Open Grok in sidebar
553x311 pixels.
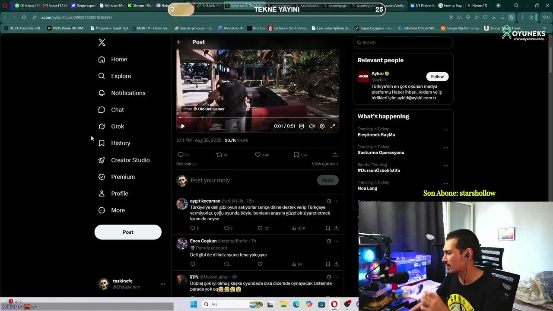tap(111, 127)
